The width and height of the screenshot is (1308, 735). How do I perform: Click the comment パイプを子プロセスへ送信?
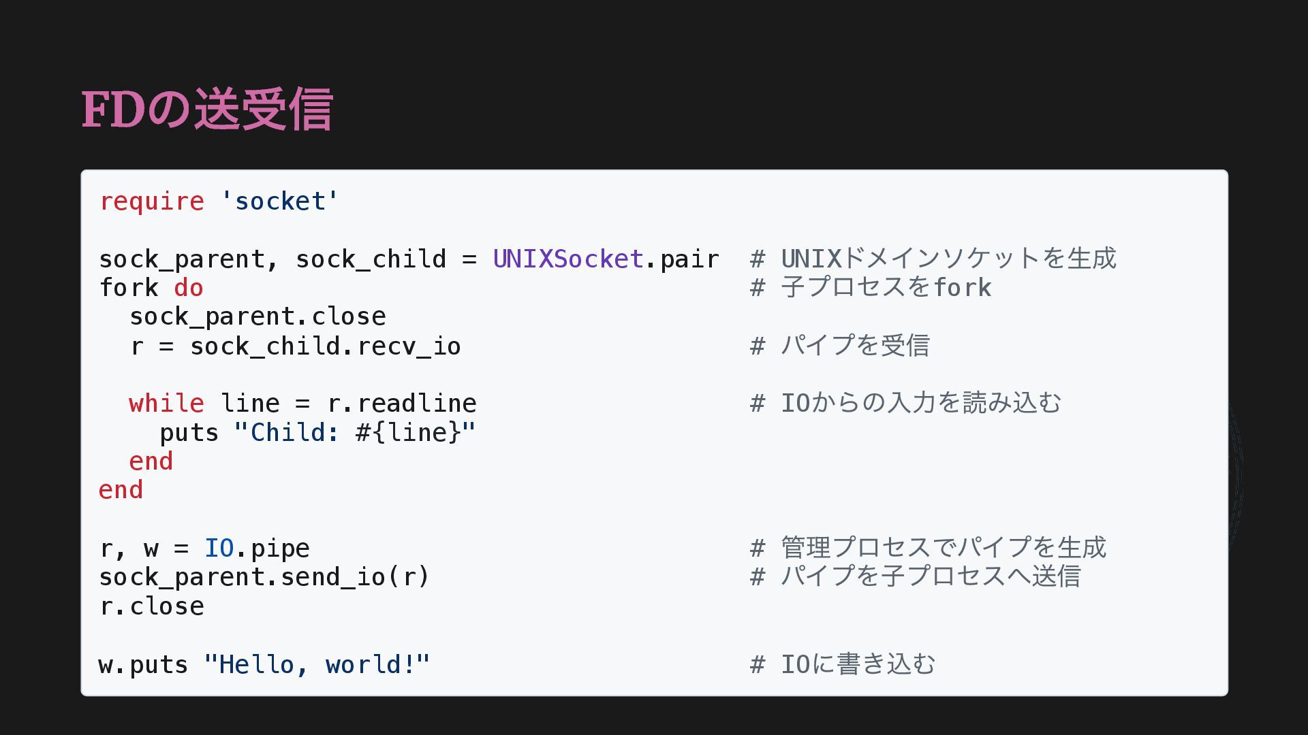coord(916,577)
